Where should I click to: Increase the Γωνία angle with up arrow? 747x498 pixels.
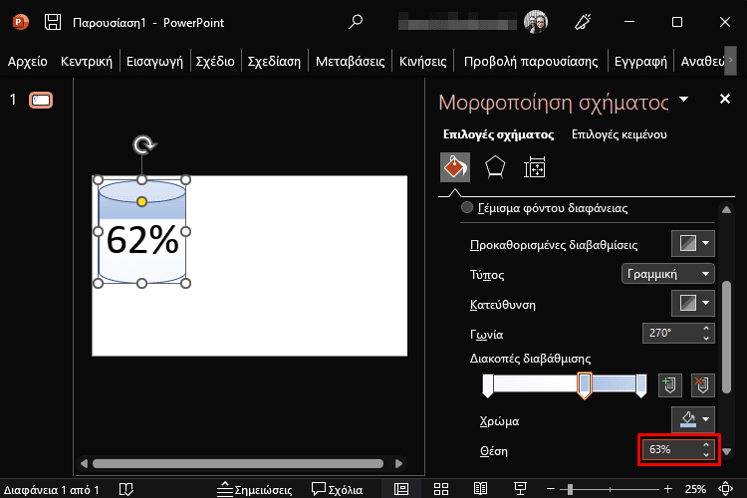pyautogui.click(x=706, y=328)
